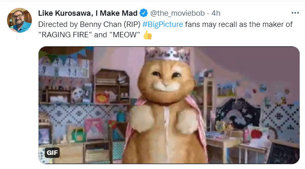Open the tweet's 4h timestamp permalink
The image size is (305, 169).
click(216, 13)
